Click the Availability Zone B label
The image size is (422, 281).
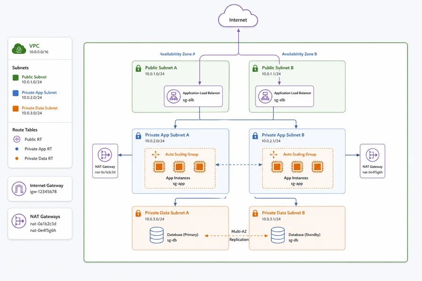[x=299, y=54]
